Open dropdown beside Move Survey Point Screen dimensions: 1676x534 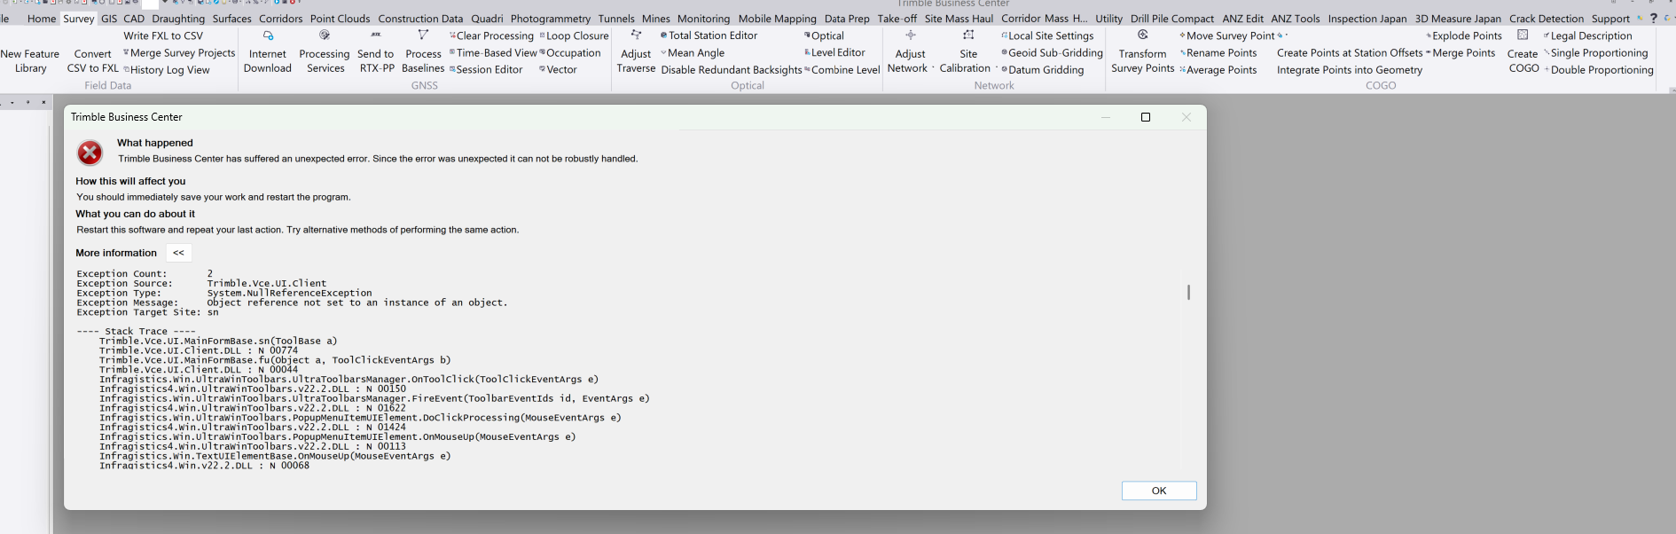click(x=1286, y=36)
